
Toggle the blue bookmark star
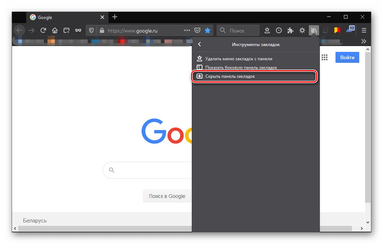208,30
